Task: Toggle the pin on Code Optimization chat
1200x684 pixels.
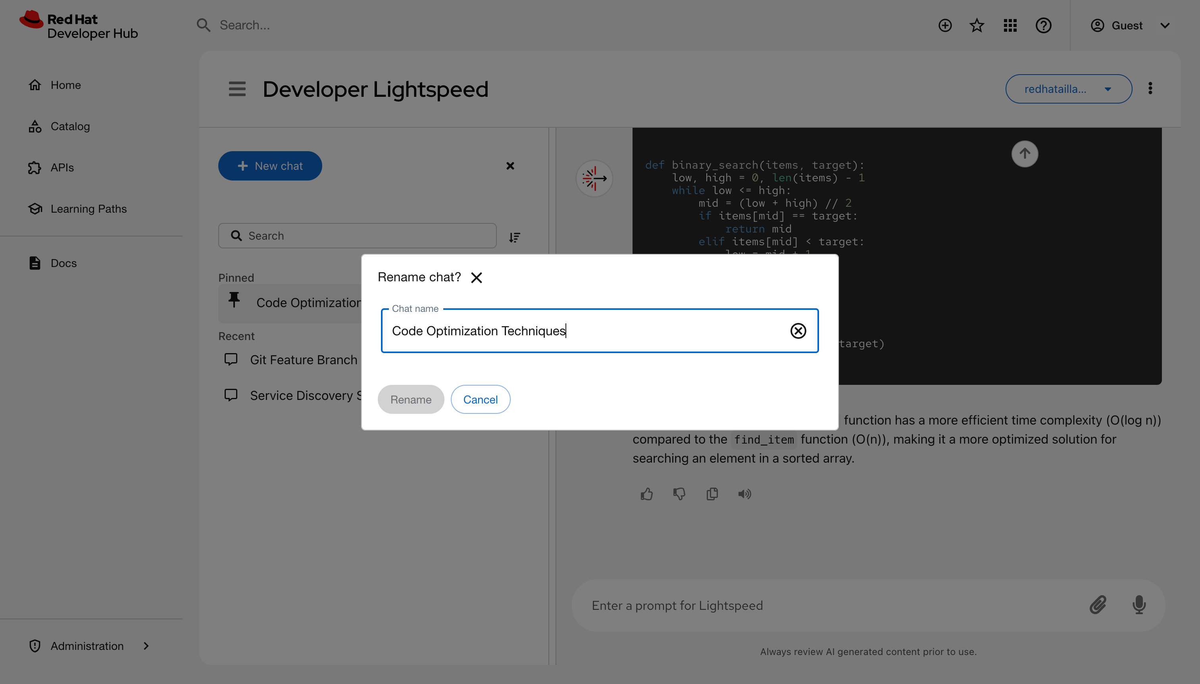Action: [234, 299]
